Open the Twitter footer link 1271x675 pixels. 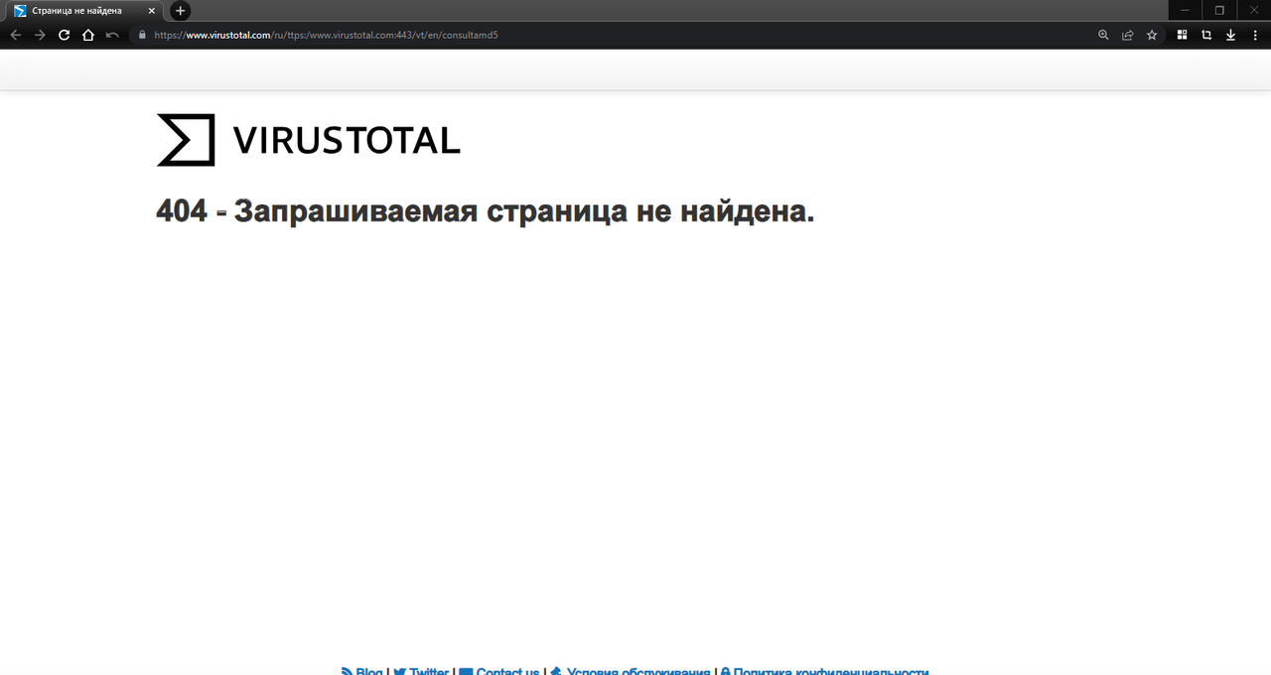[421, 671]
